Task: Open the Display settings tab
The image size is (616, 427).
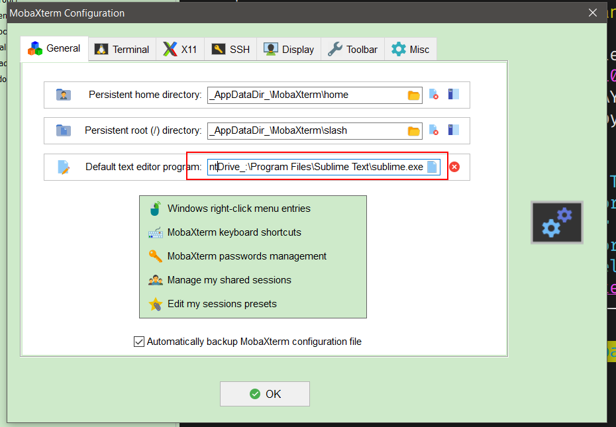Action: pos(289,50)
